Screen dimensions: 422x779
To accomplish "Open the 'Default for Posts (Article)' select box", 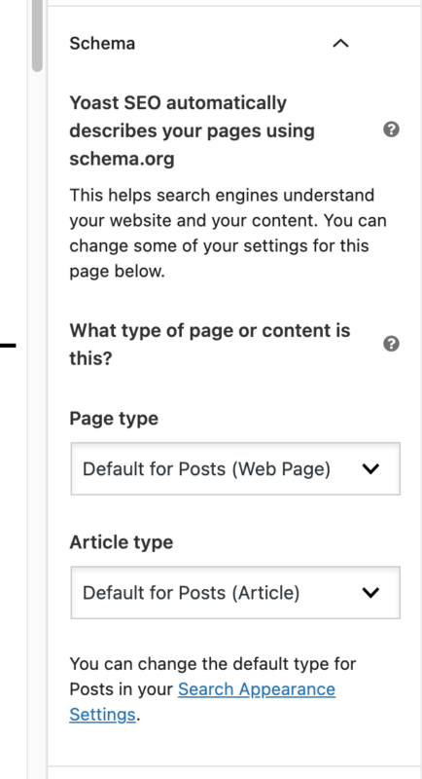I will coord(235,592).
